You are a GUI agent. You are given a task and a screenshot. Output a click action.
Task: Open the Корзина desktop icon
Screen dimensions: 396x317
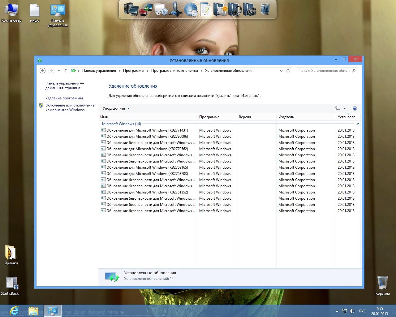(x=383, y=285)
